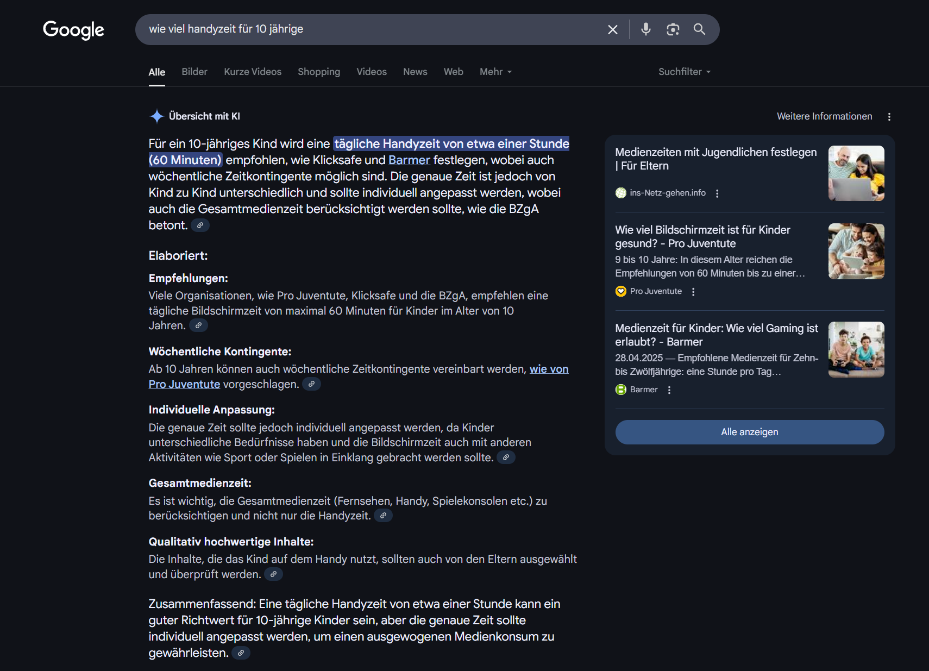The height and width of the screenshot is (671, 929).
Task: Switch to the Bilder tab
Action: [x=194, y=72]
